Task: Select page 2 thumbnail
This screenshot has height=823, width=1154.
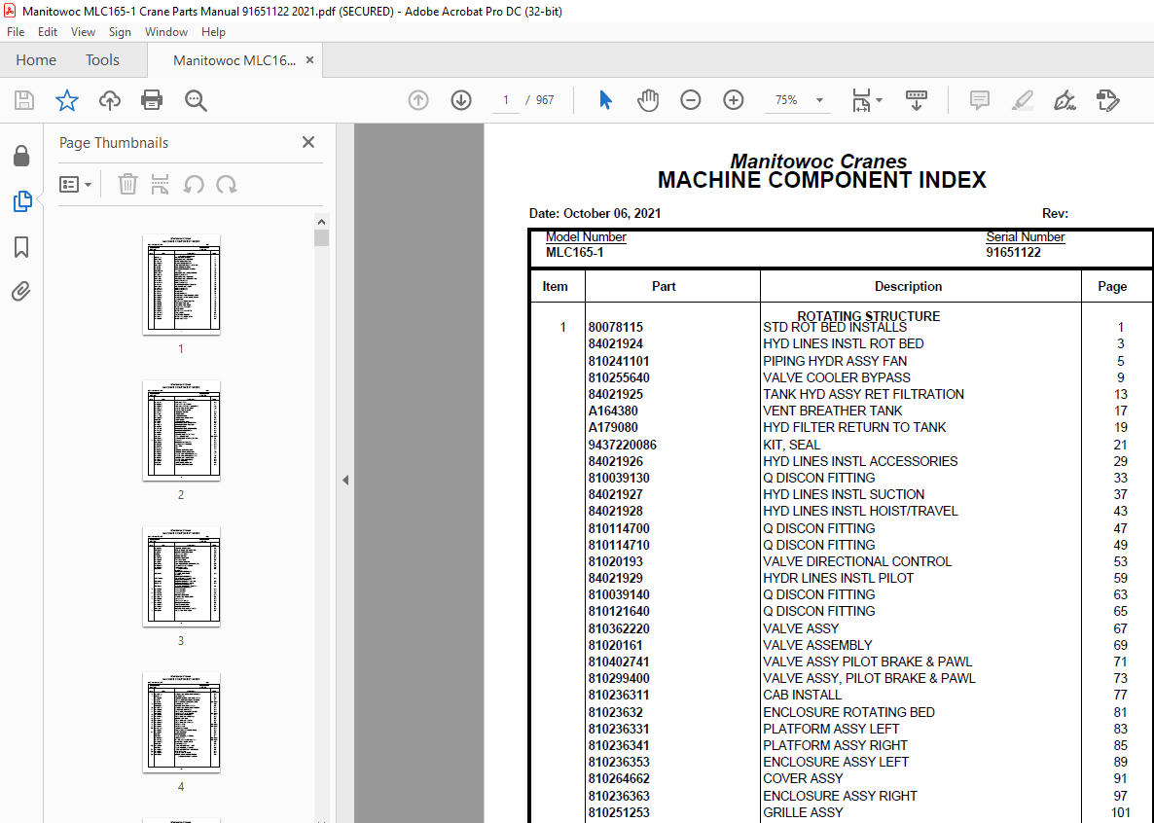Action: 181,430
